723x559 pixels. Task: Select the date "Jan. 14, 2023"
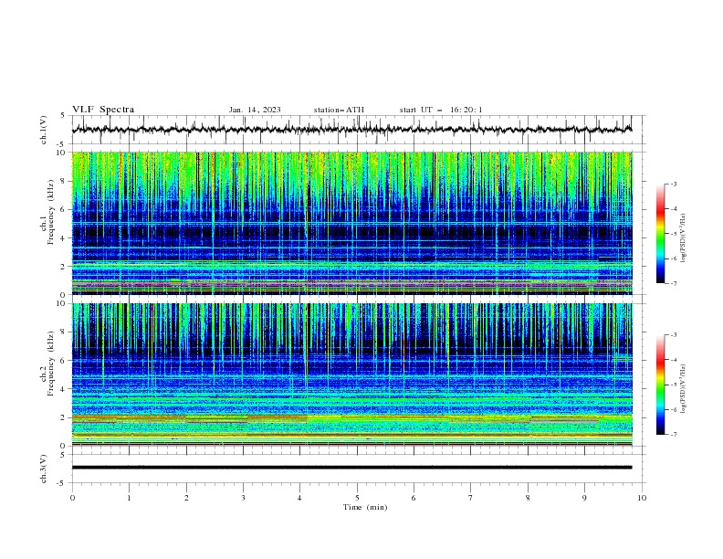pyautogui.click(x=255, y=110)
